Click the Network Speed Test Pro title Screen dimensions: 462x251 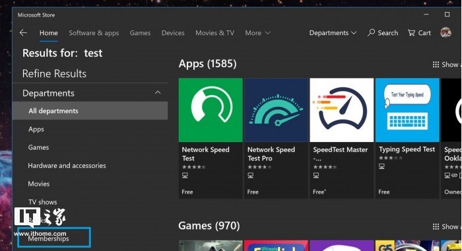point(271,154)
